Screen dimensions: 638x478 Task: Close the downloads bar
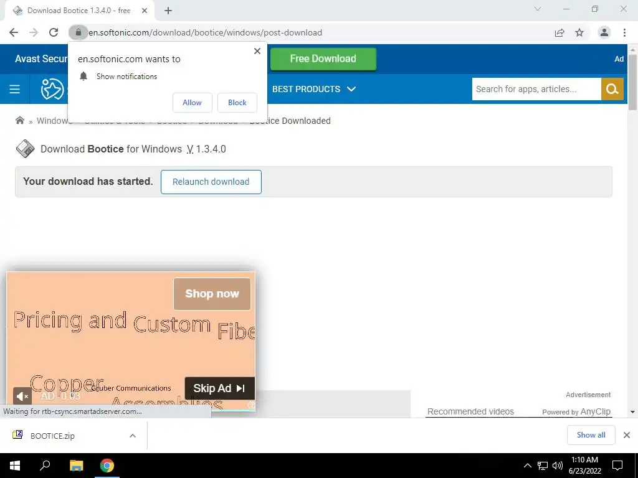pyautogui.click(x=627, y=435)
